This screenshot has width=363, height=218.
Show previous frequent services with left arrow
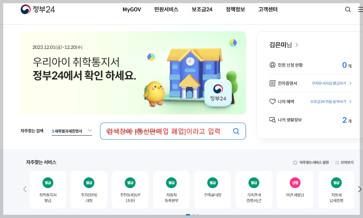[x=25, y=189]
